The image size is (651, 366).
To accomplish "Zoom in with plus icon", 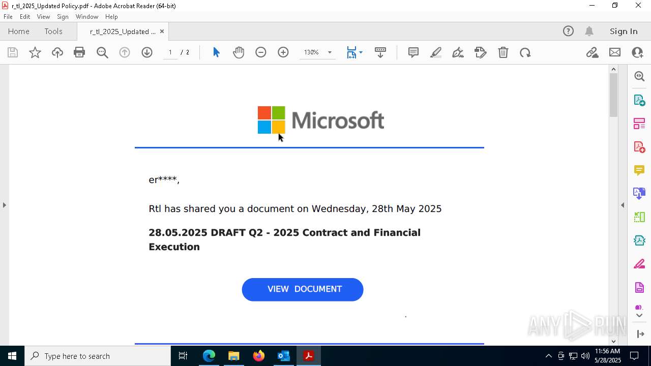I will [283, 52].
